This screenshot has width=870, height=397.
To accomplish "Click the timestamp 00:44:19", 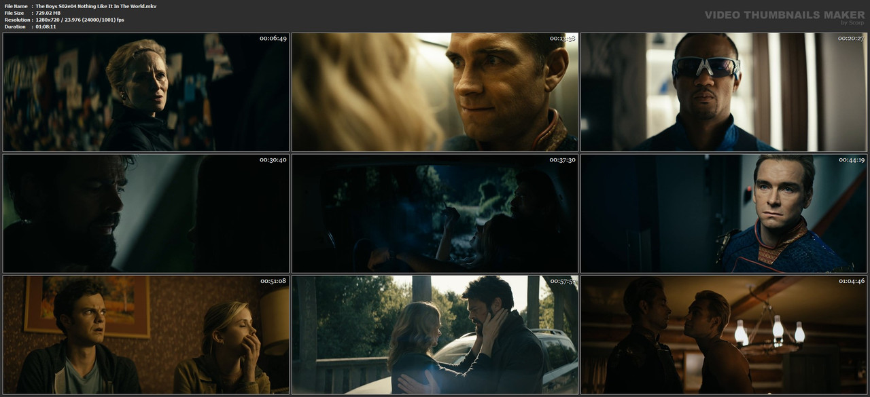I will 851,159.
